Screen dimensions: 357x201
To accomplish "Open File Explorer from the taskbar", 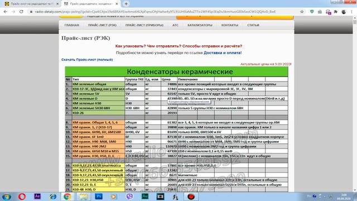I will point(83,197).
